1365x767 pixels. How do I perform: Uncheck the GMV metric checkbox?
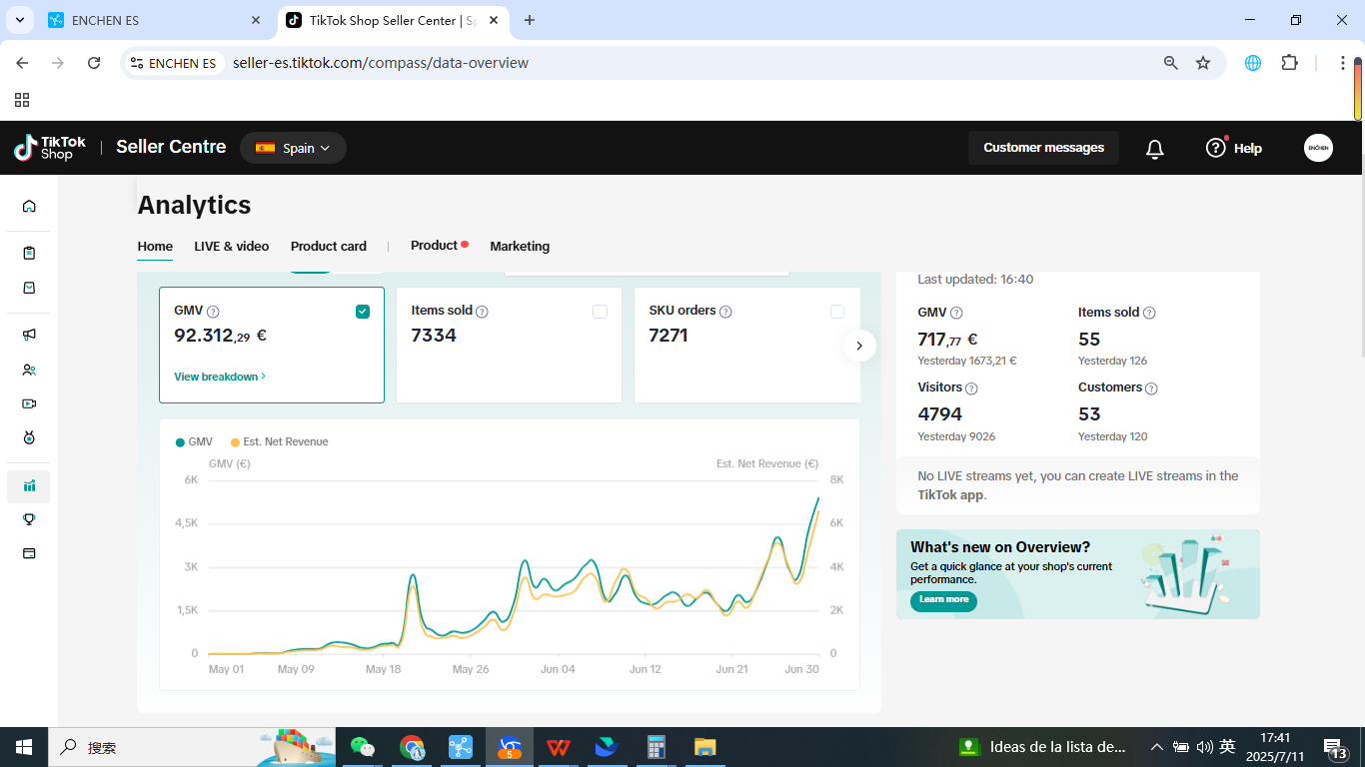click(x=362, y=312)
